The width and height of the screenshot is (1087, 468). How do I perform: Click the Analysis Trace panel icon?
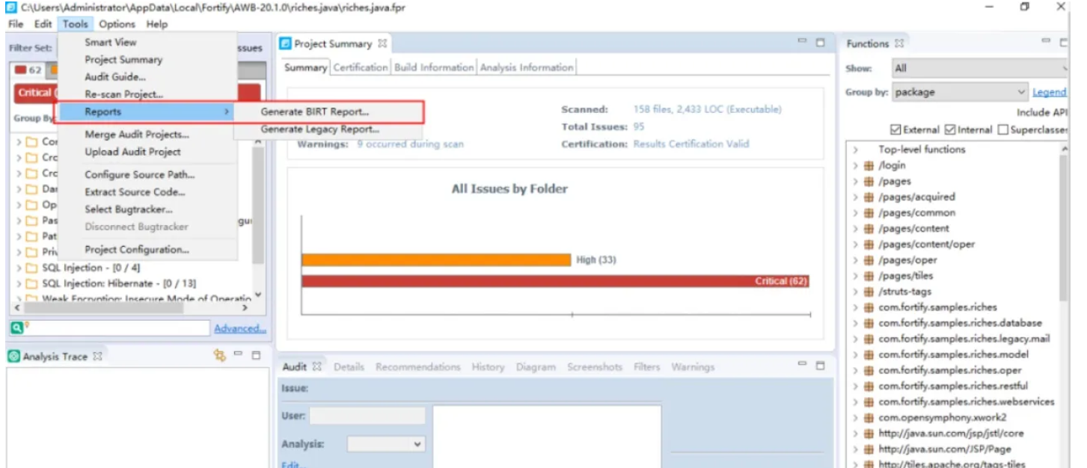13,357
